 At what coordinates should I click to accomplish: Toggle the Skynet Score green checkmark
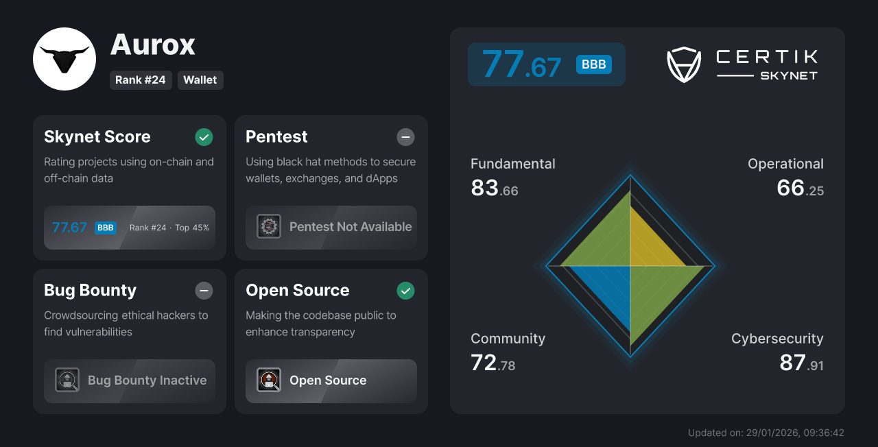coord(204,137)
